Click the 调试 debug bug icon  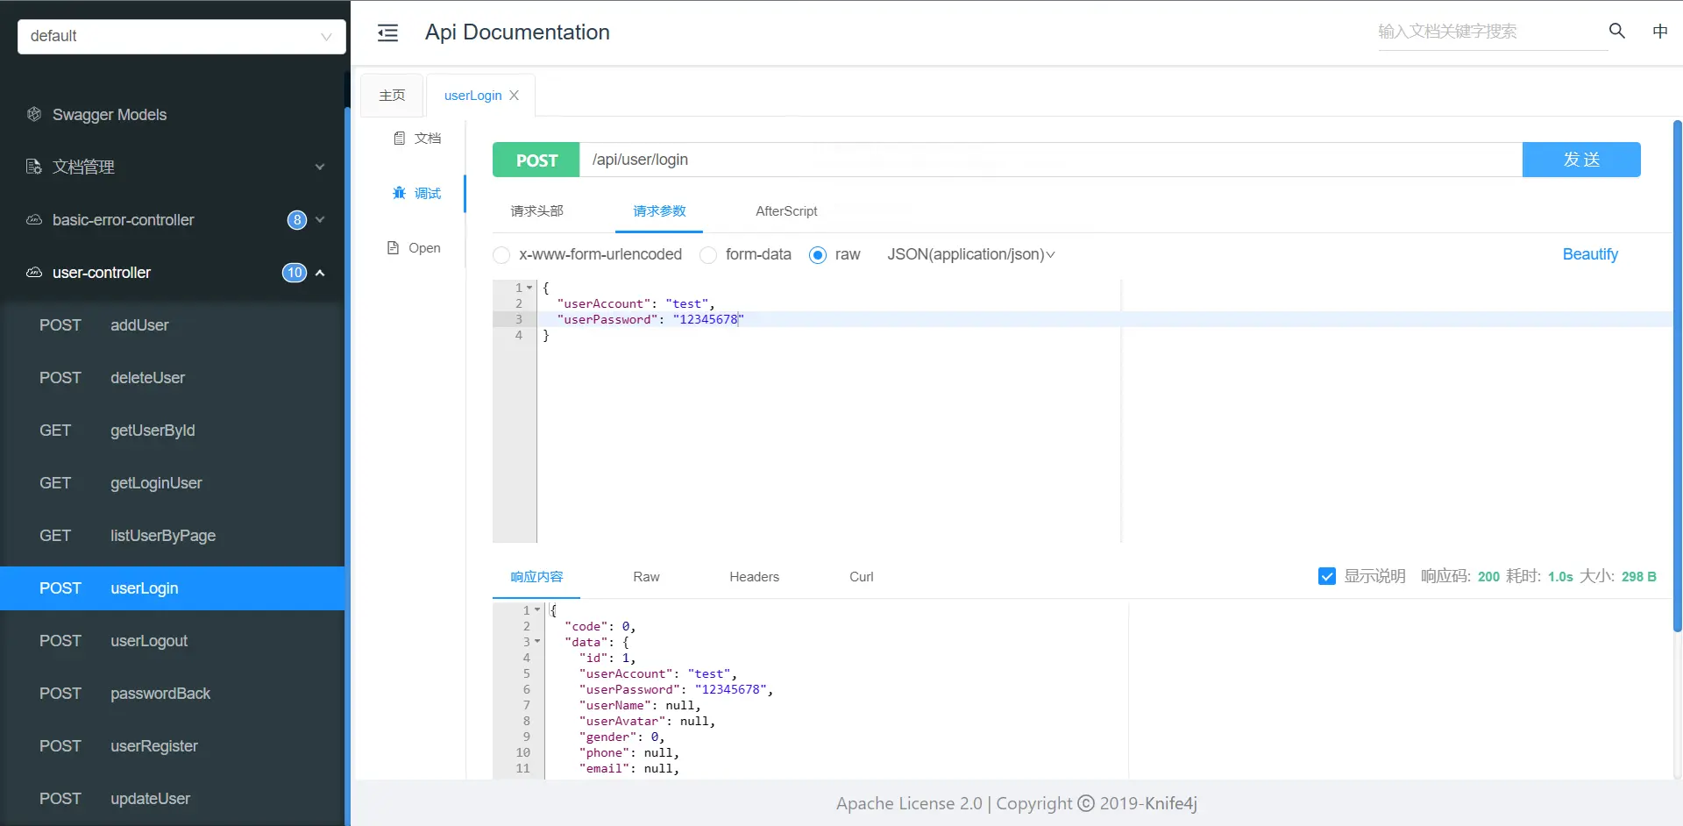click(399, 193)
